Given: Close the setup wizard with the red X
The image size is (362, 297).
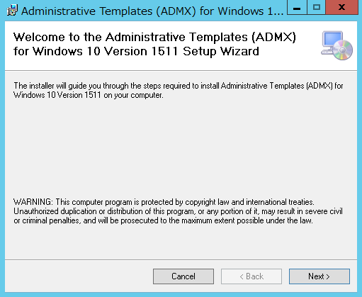Looking at the screenshot, I should 341,7.
